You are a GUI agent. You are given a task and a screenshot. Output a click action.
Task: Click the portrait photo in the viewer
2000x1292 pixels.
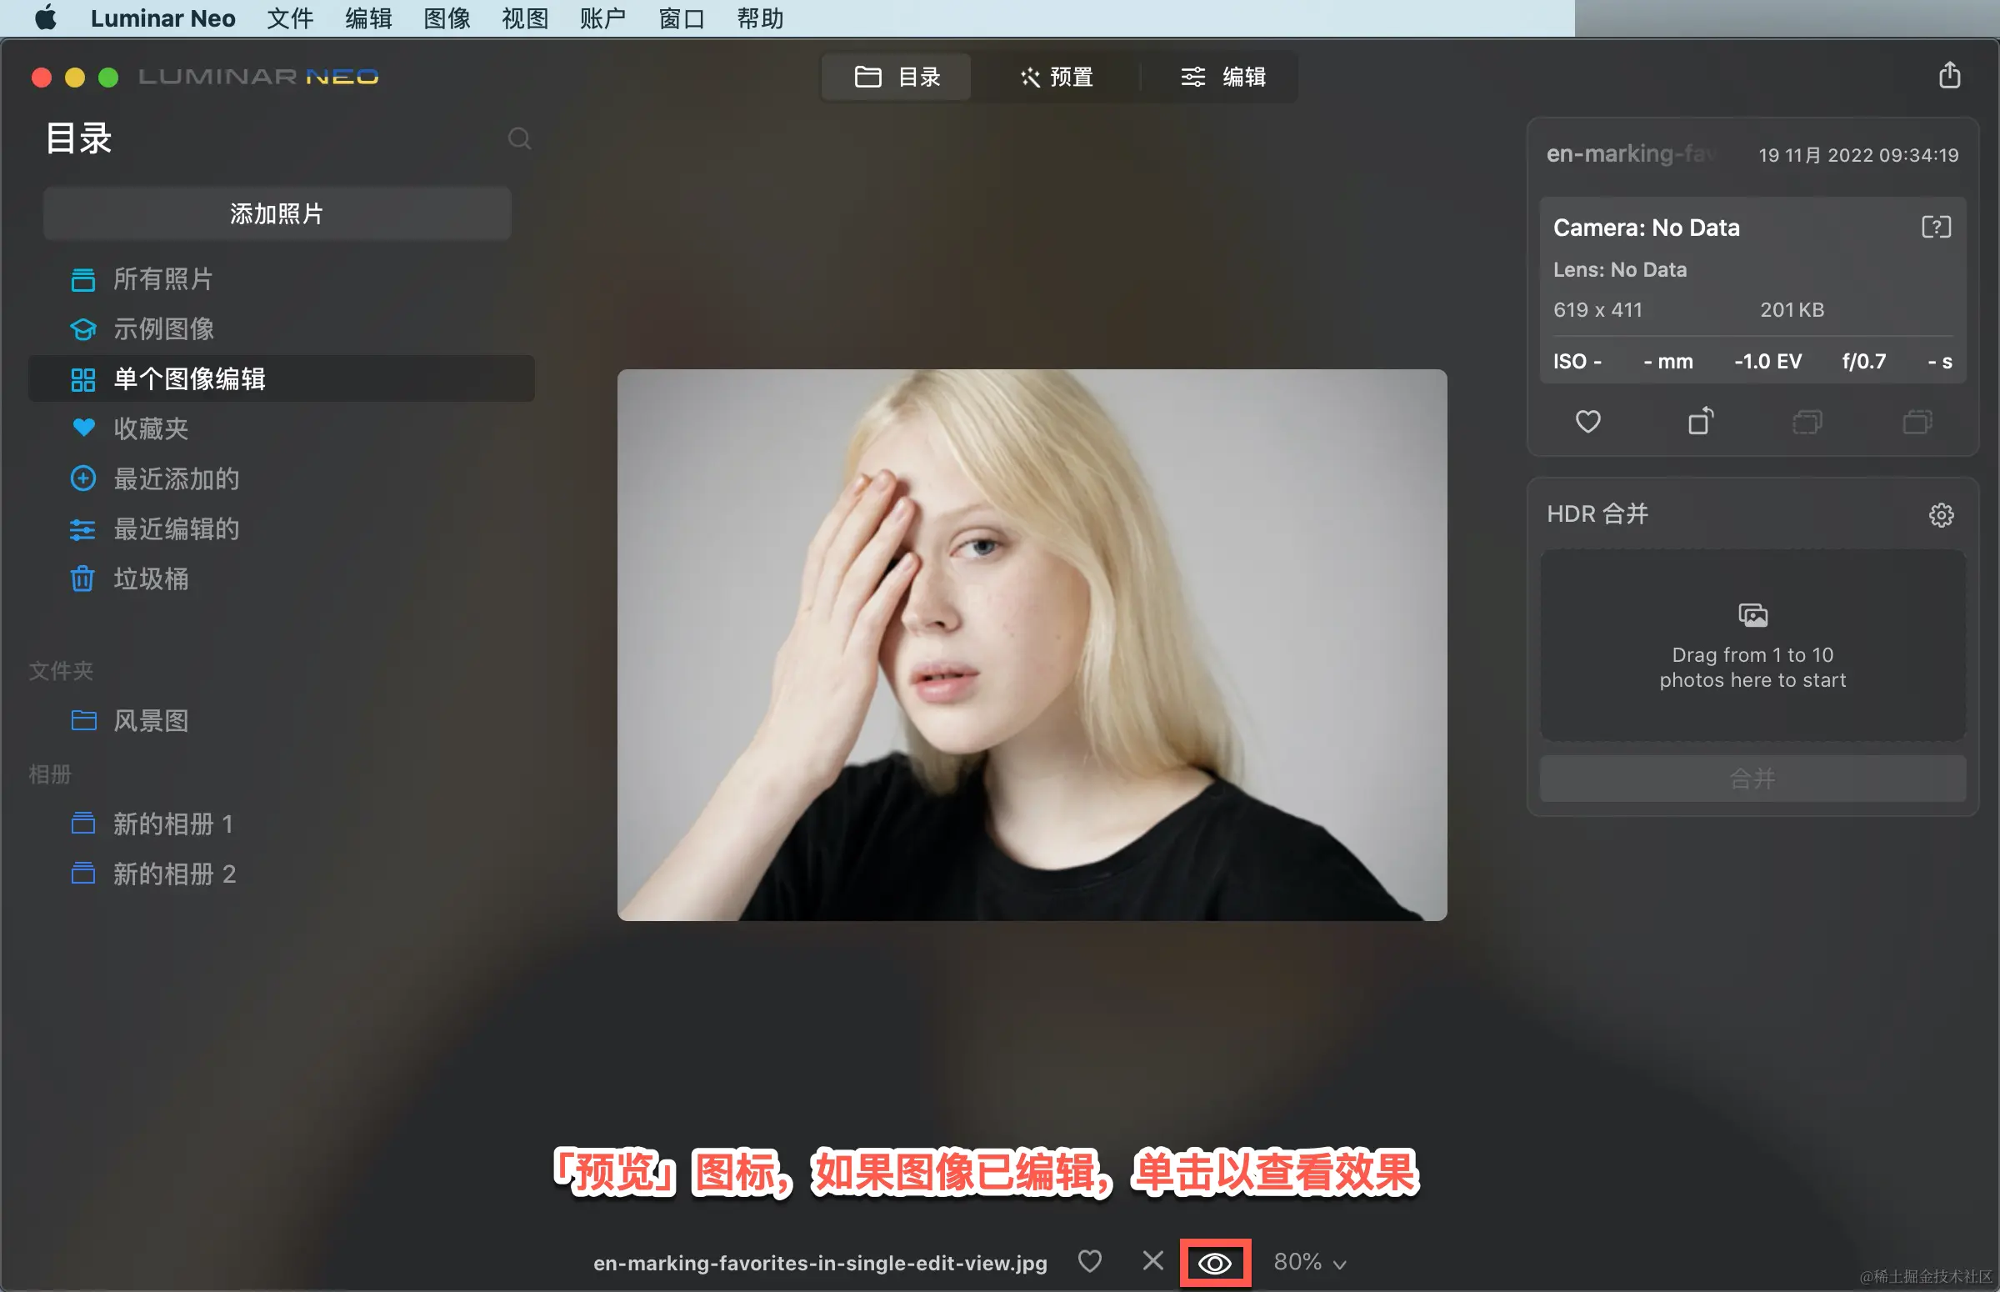[x=1032, y=644]
